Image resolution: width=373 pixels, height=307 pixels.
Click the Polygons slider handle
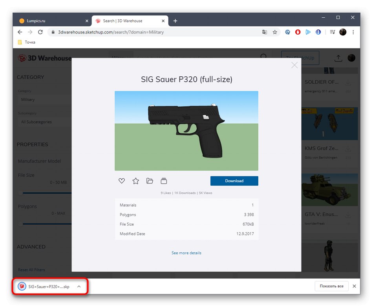(x=21, y=224)
